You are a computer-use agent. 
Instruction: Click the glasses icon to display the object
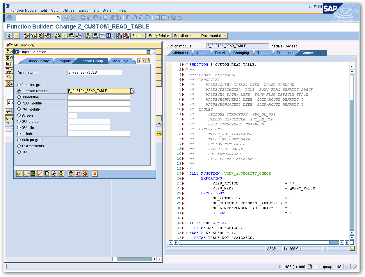click(26, 173)
